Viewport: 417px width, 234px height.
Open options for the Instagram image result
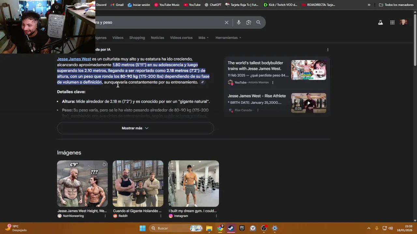(x=216, y=216)
